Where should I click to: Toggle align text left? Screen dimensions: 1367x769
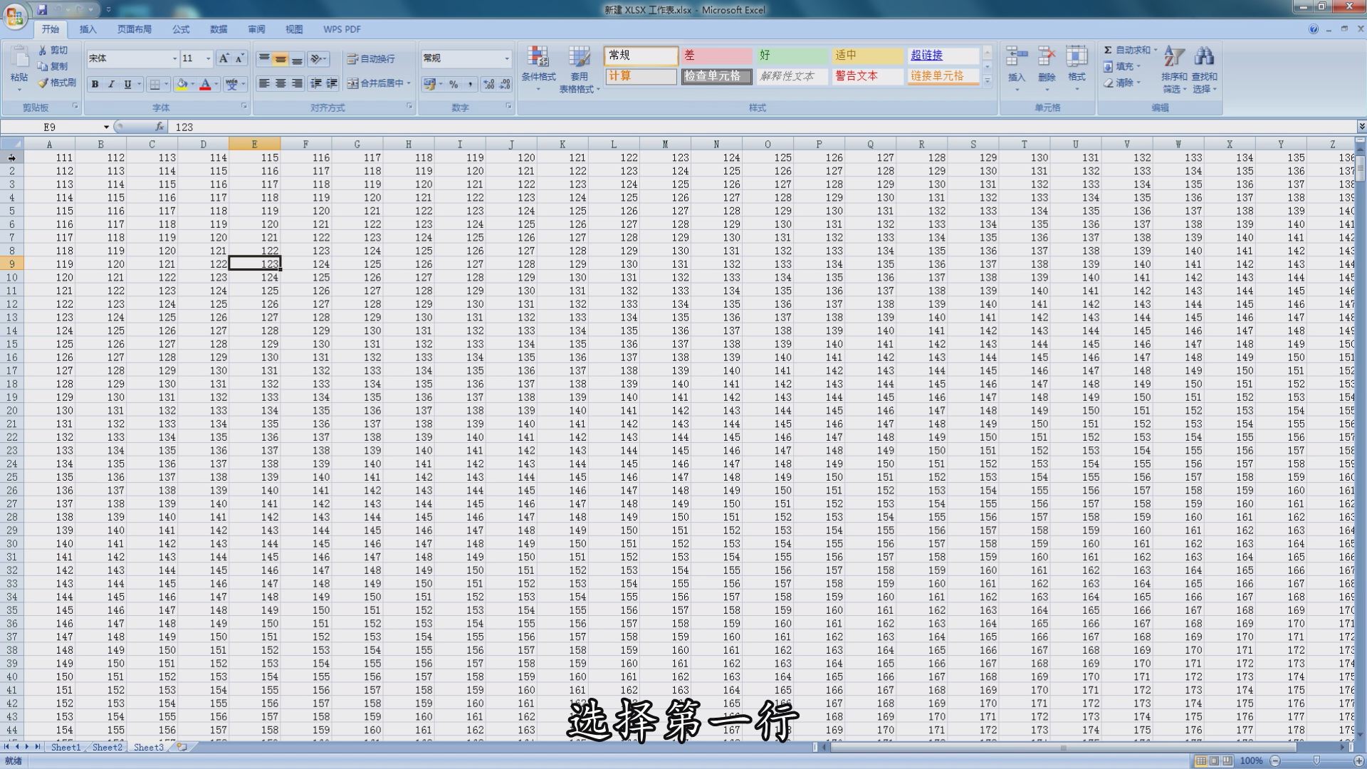click(264, 83)
